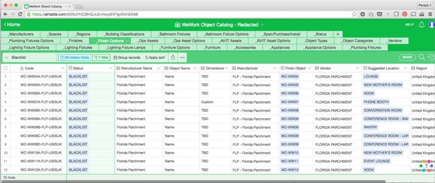Open the Vendor column dropdown arrow

357,68
